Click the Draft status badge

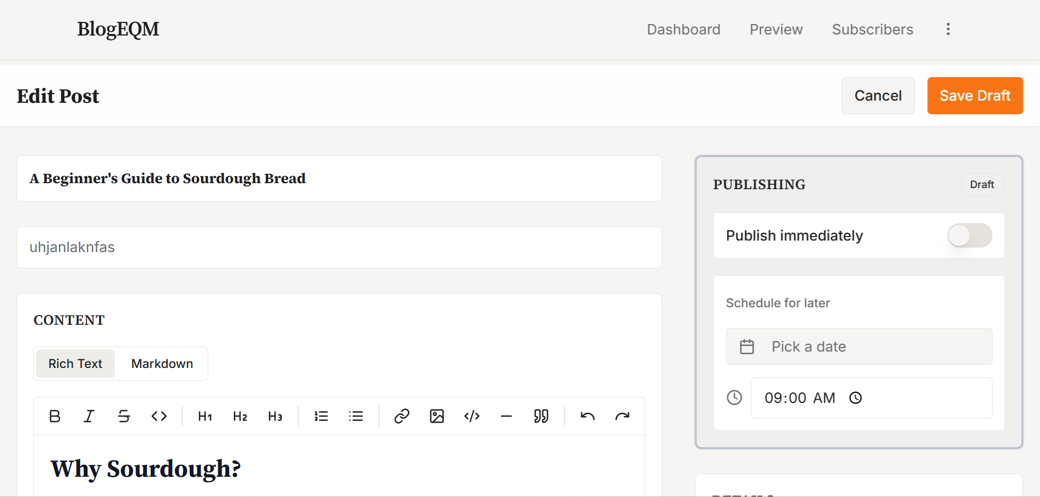point(982,185)
